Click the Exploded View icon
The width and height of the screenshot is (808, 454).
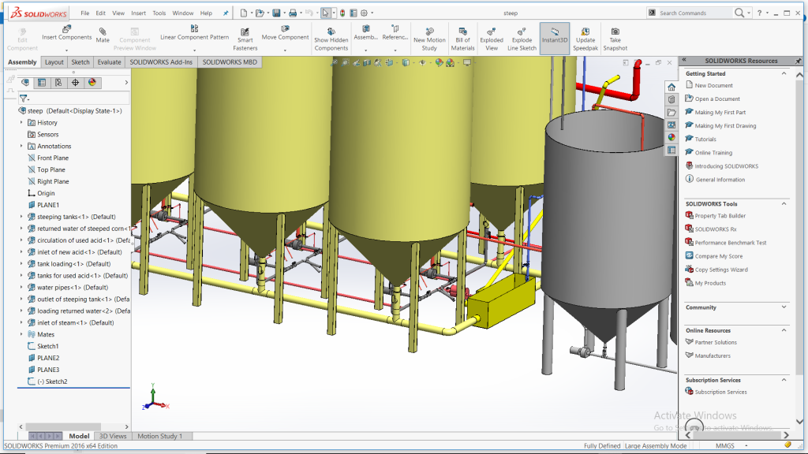click(492, 32)
